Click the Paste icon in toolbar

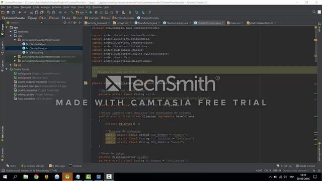click(42, 12)
